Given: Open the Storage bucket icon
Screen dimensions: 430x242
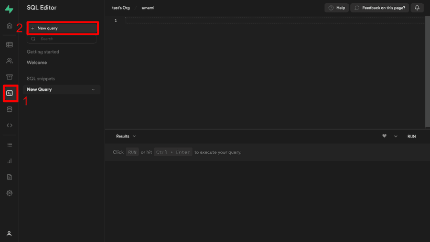Looking at the screenshot, I should [x=9, y=77].
